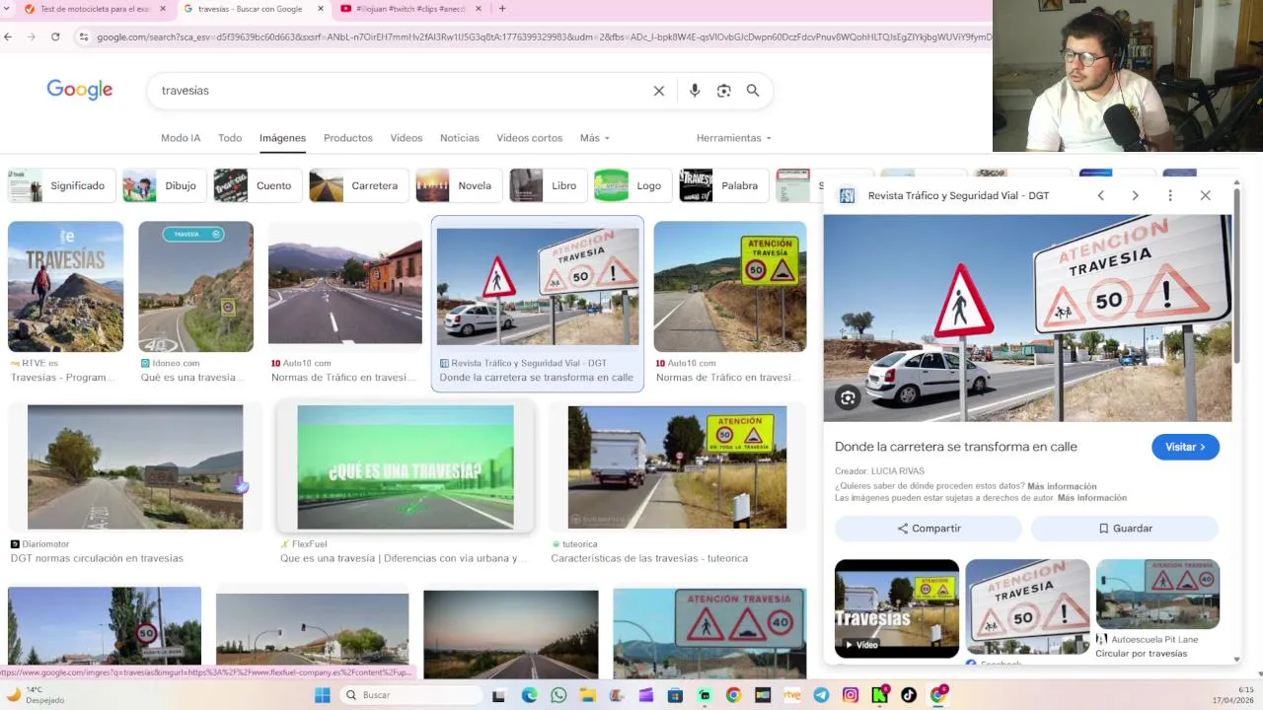The width and height of the screenshot is (1263, 710).
Task: Open Google Lens image search icon
Action: coord(723,91)
